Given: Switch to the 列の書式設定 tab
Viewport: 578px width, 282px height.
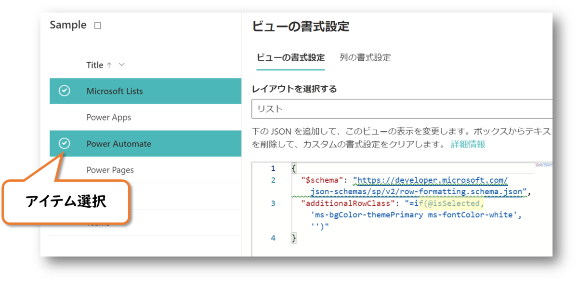Looking at the screenshot, I should tap(365, 57).
